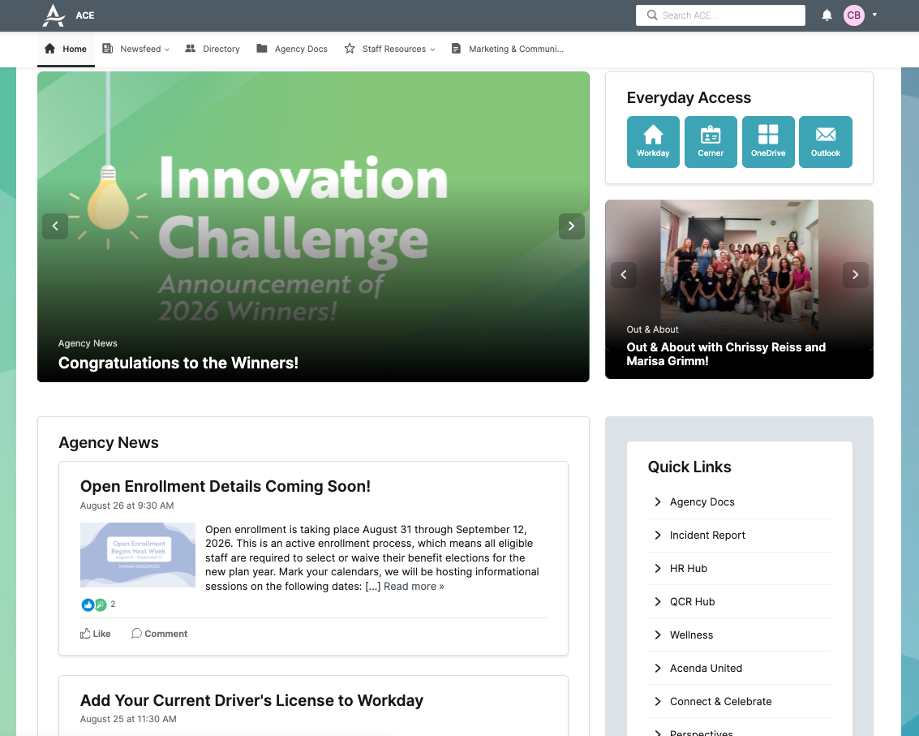The image size is (919, 736).
Task: Open Agency Docs from the navigation bar
Action: 292,49
